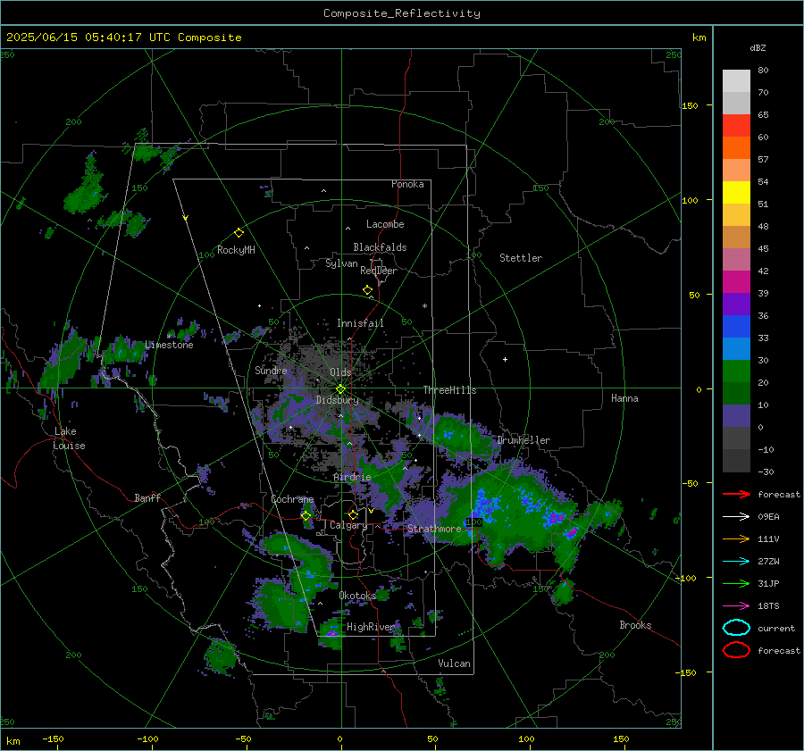Screen dimensions: 804x751
Task: Click the Airdrie city label
Action: tap(352, 477)
